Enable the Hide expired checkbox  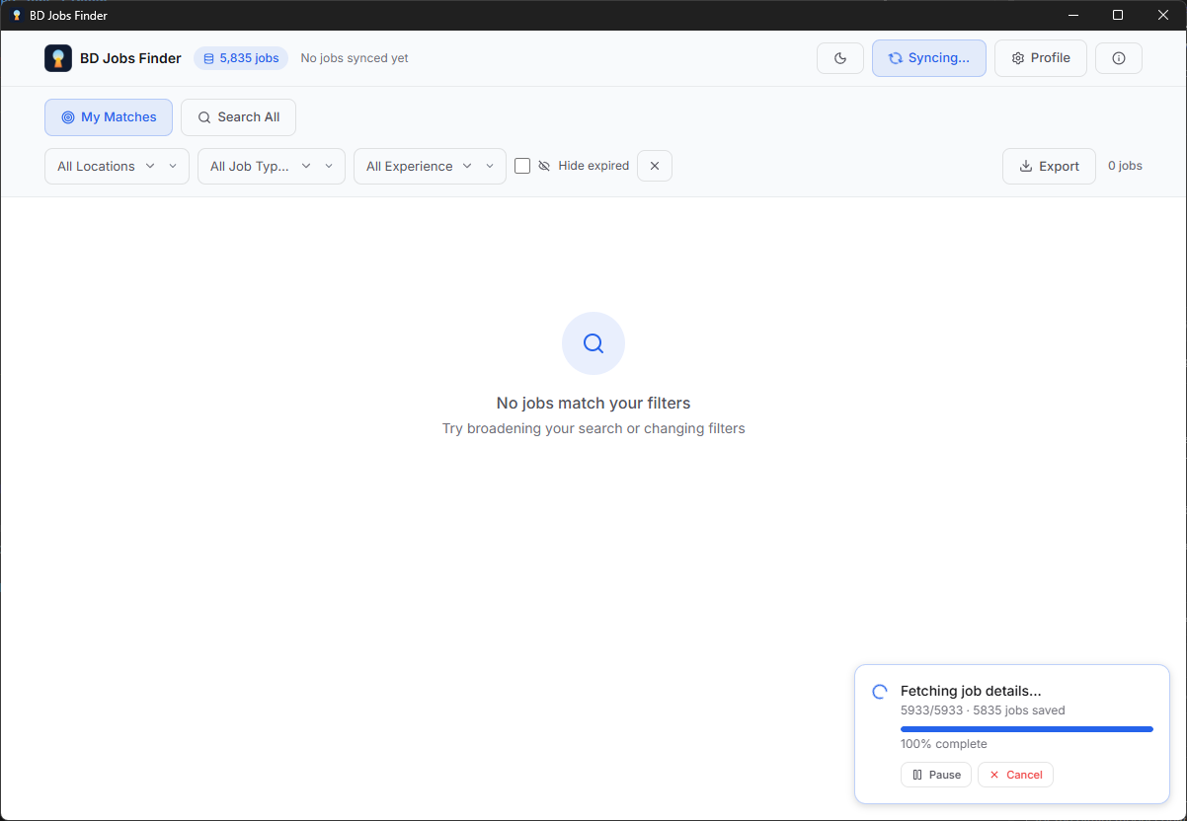coord(522,166)
